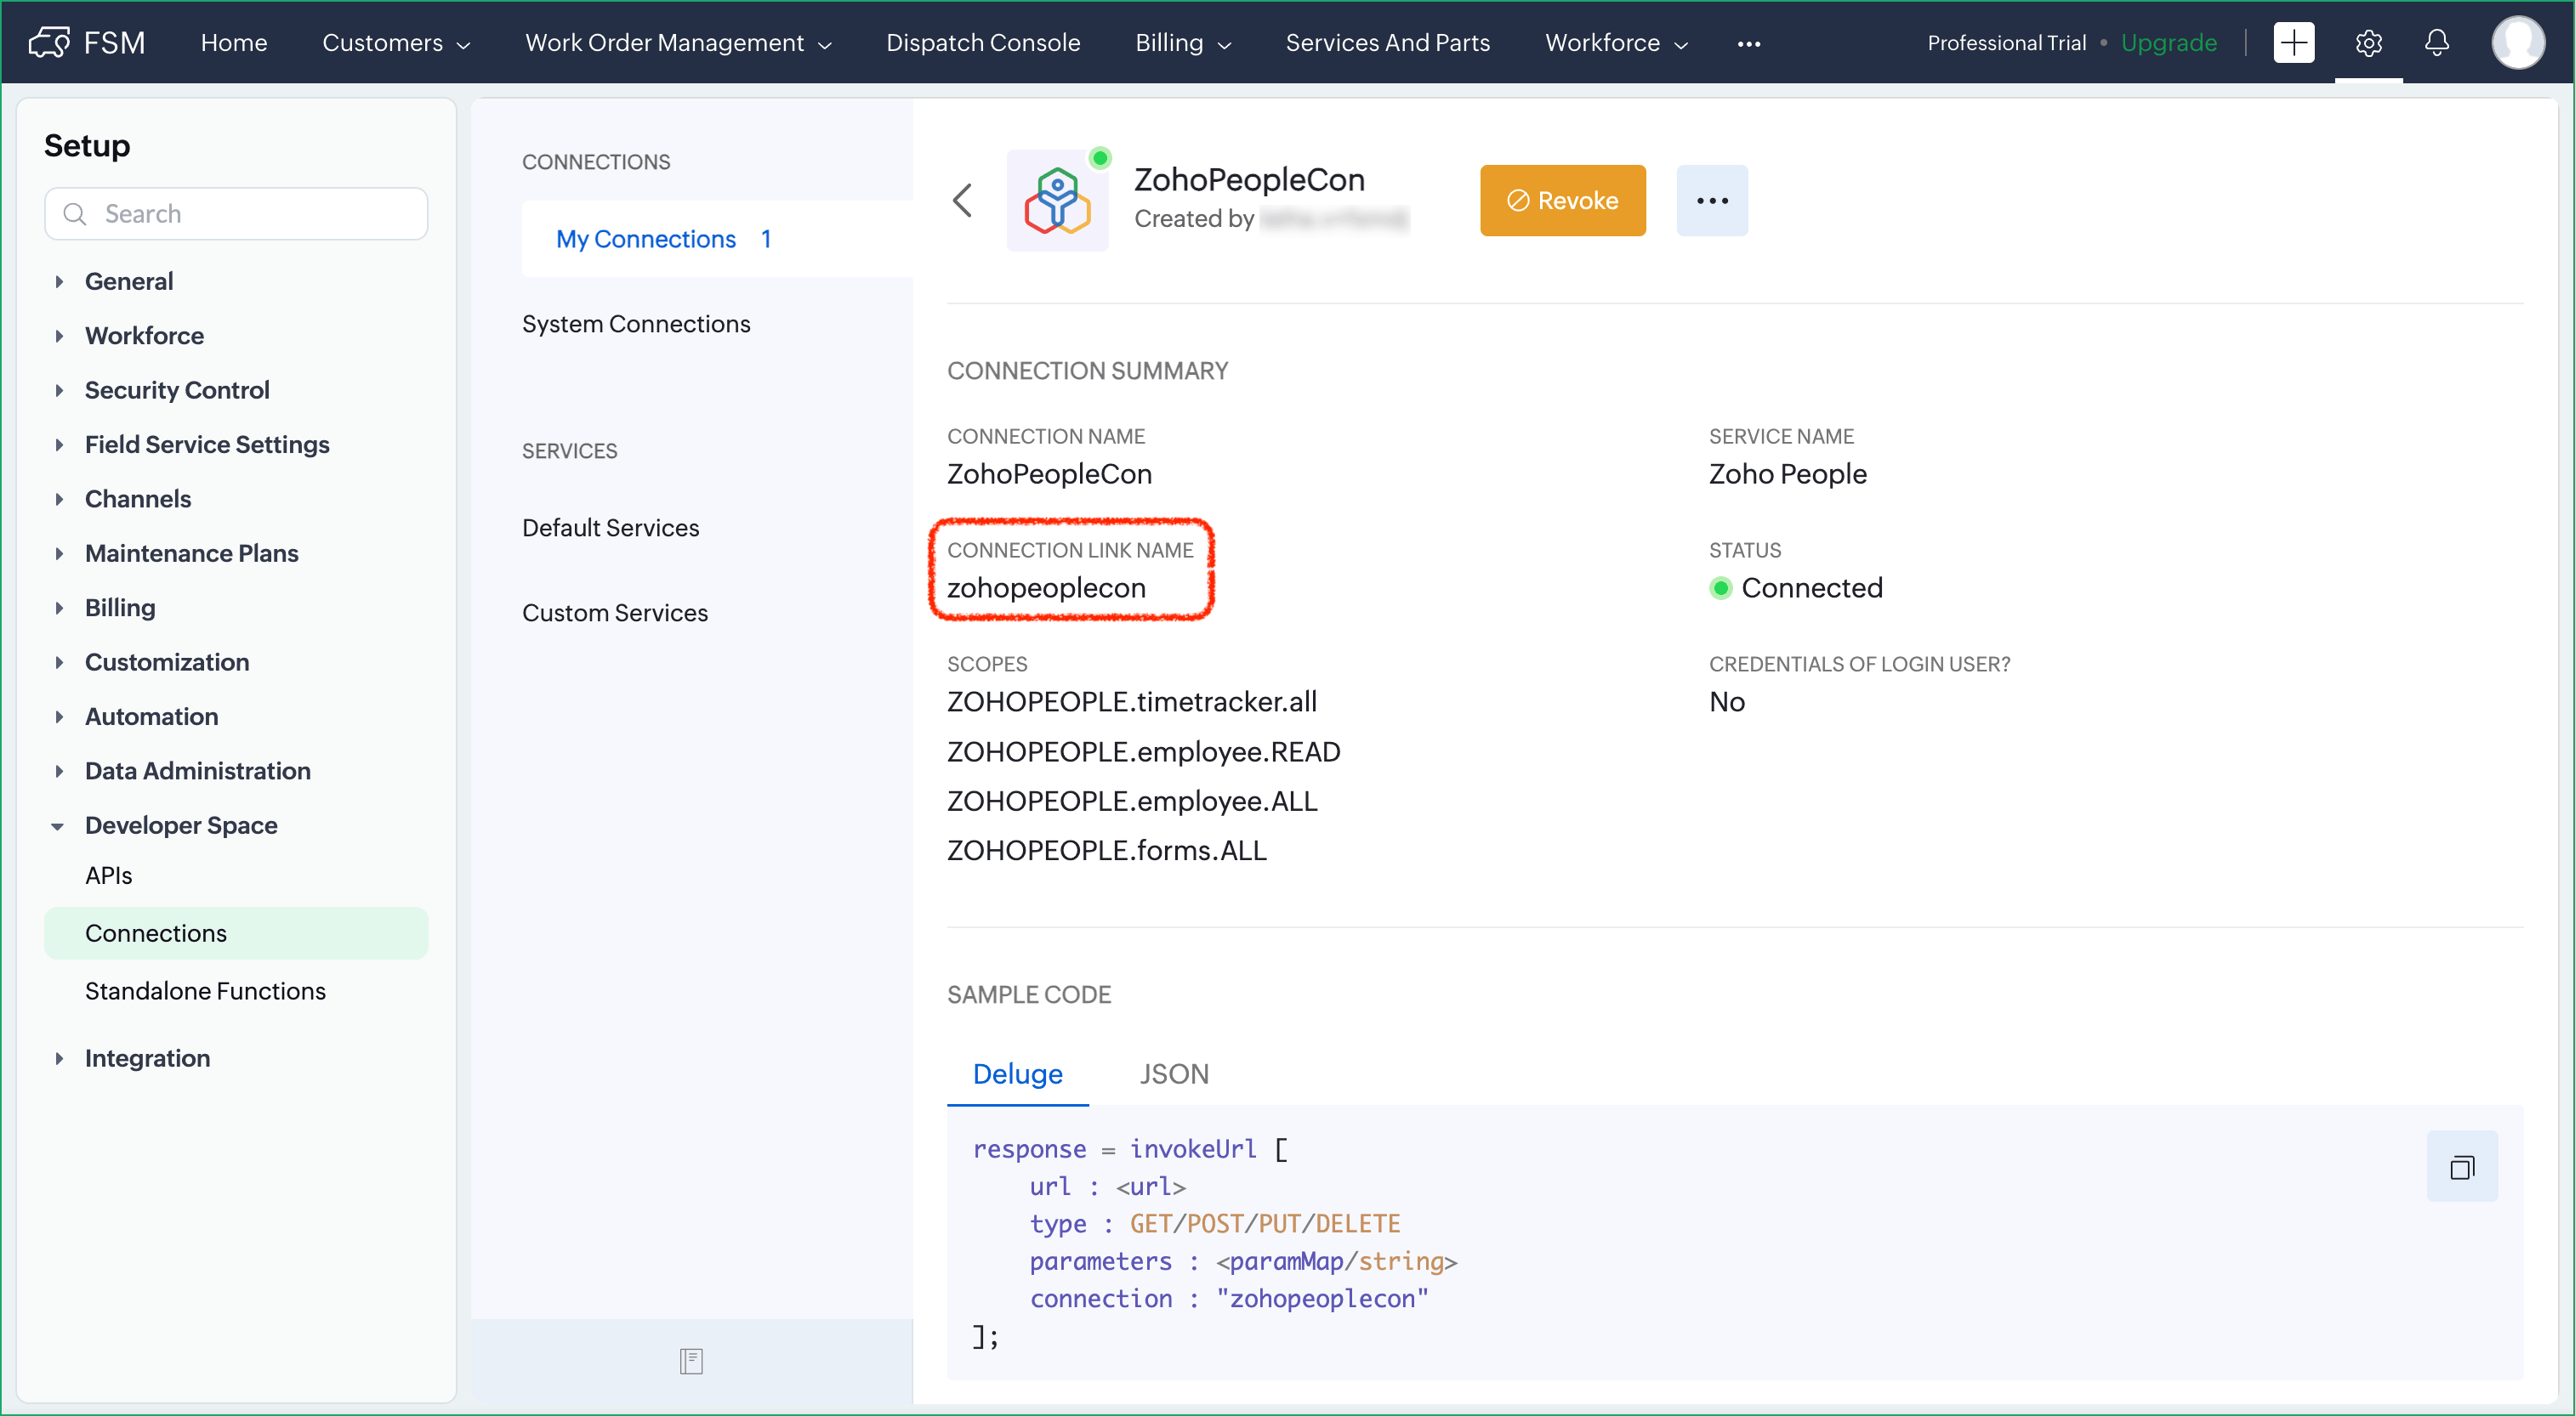Screen dimensions: 2575x1416
Task: Open notifications bell icon
Action: click(x=2437, y=43)
